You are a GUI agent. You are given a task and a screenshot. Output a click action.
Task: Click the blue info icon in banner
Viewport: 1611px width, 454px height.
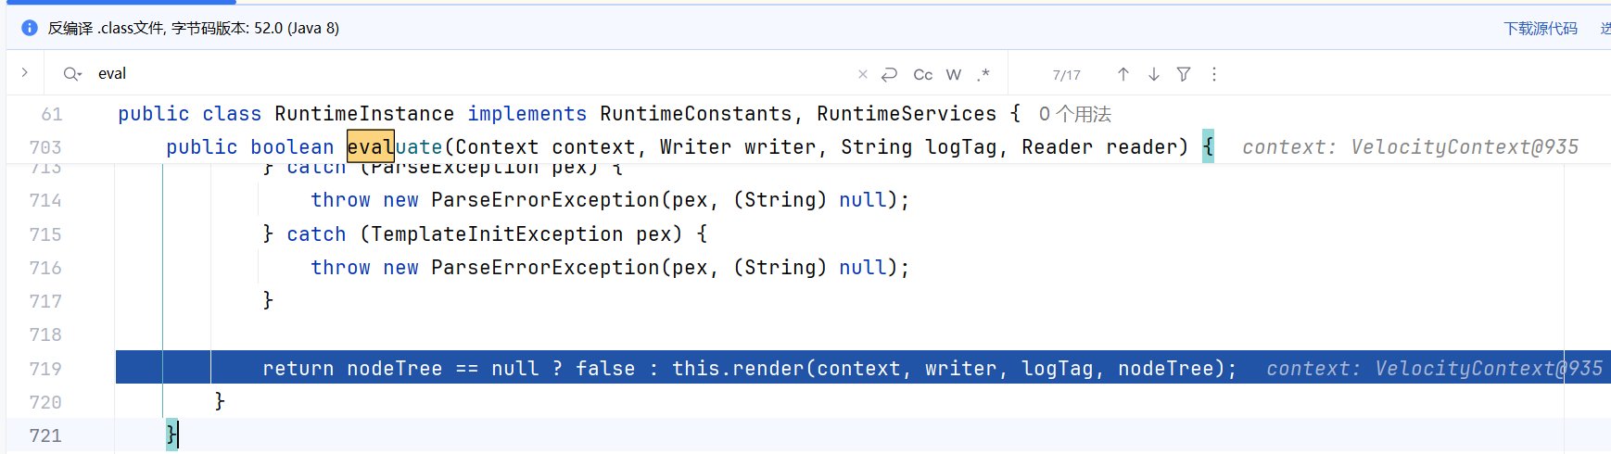tap(29, 28)
